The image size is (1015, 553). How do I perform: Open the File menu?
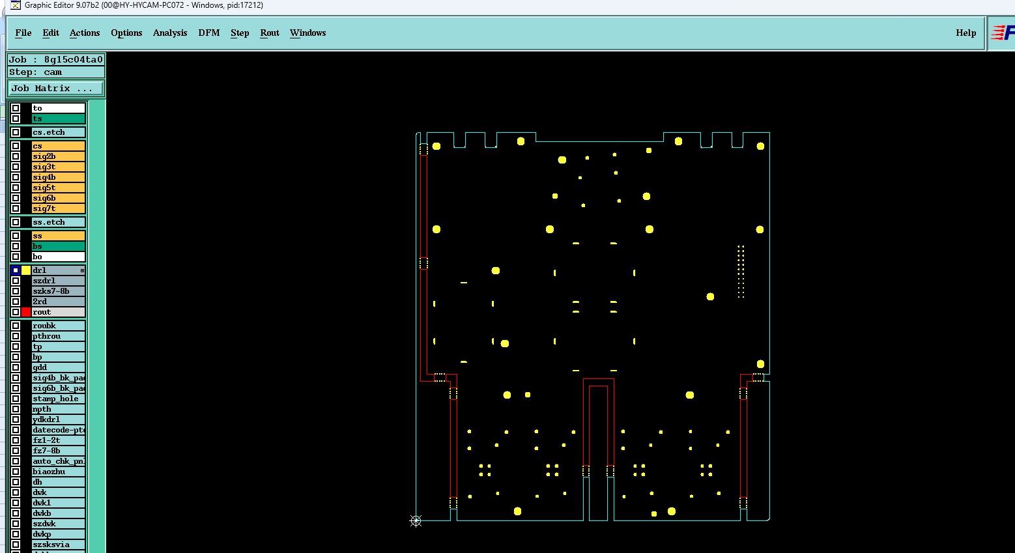pyautogui.click(x=23, y=33)
